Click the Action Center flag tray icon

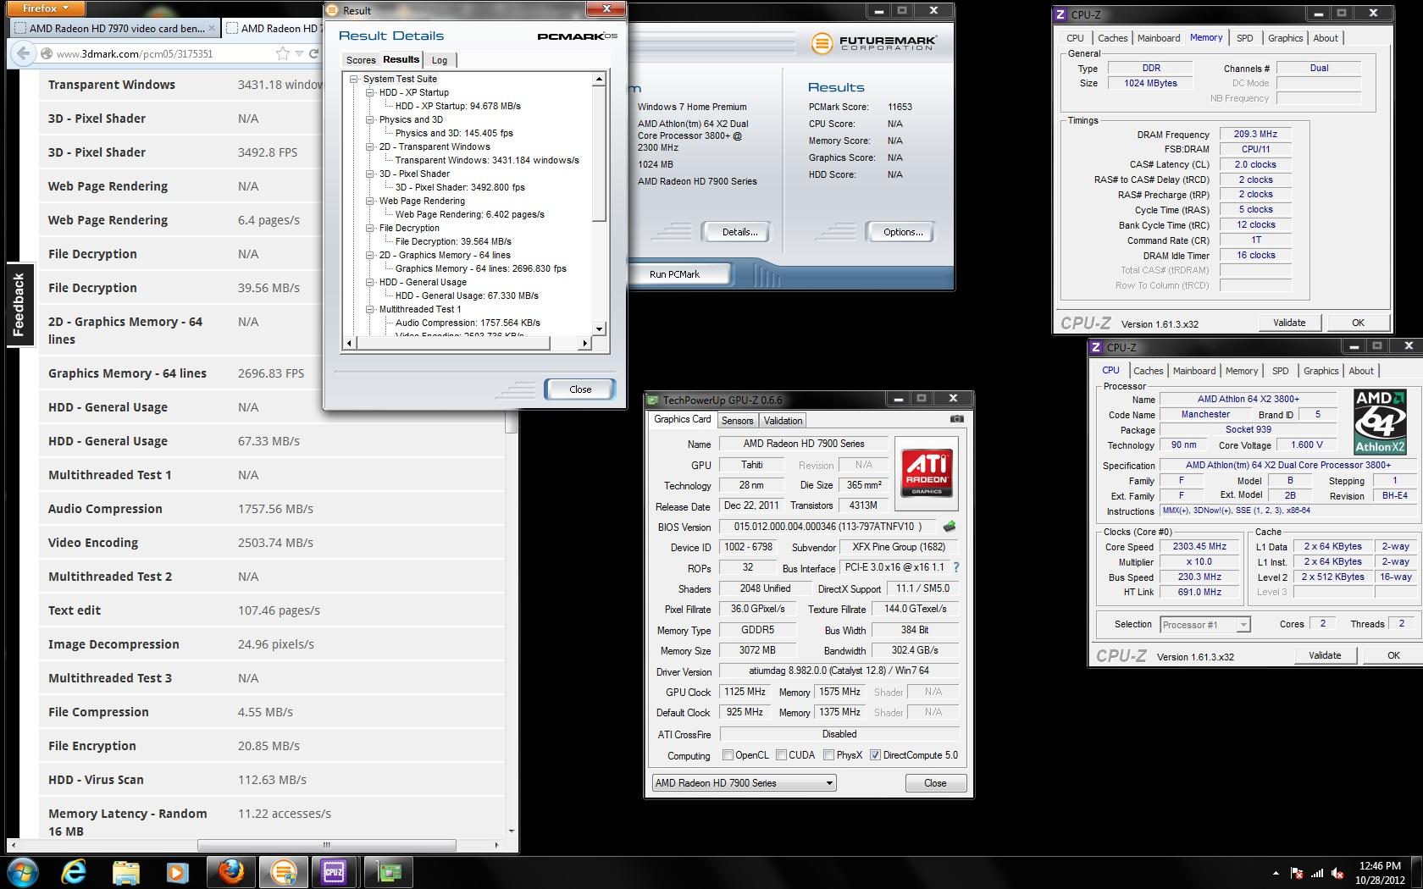point(1297,873)
